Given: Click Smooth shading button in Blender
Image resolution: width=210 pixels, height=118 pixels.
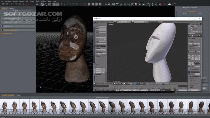Looking at the screenshot, I should pos(98,50).
